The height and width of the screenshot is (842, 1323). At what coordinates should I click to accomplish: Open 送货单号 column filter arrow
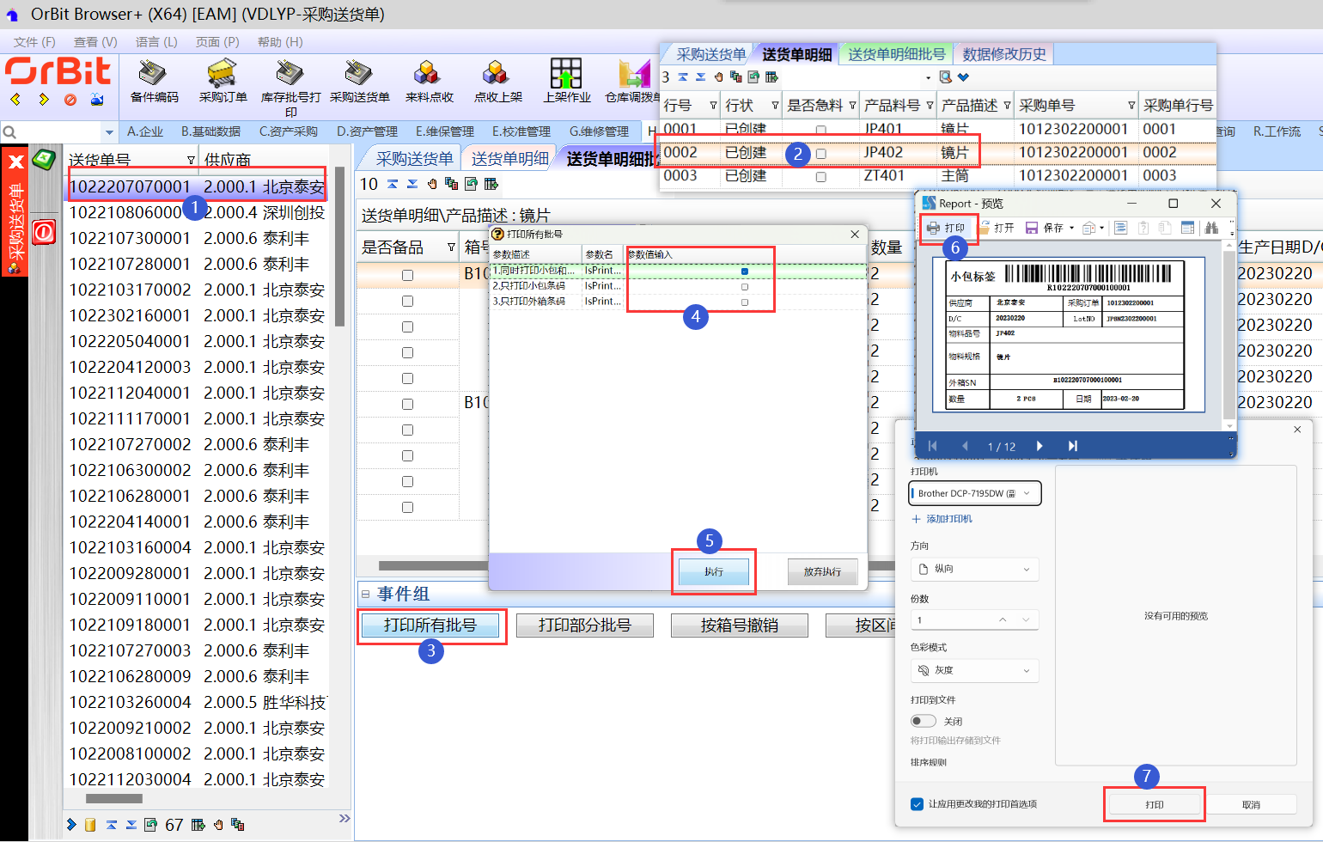click(191, 160)
